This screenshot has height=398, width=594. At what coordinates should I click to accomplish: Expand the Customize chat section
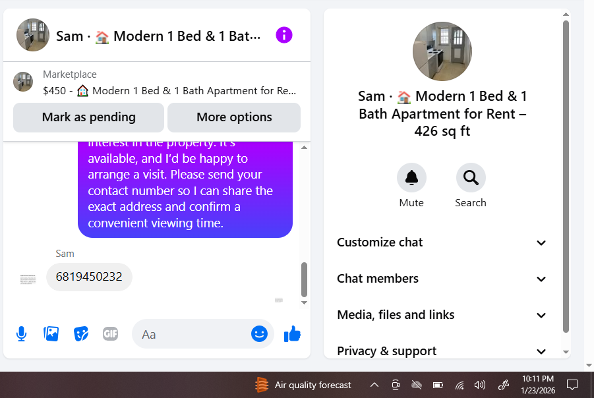point(441,242)
